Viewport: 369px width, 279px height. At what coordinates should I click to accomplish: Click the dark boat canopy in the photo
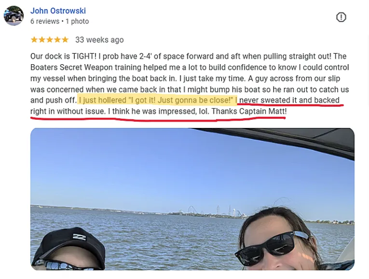pyautogui.click(x=282, y=140)
